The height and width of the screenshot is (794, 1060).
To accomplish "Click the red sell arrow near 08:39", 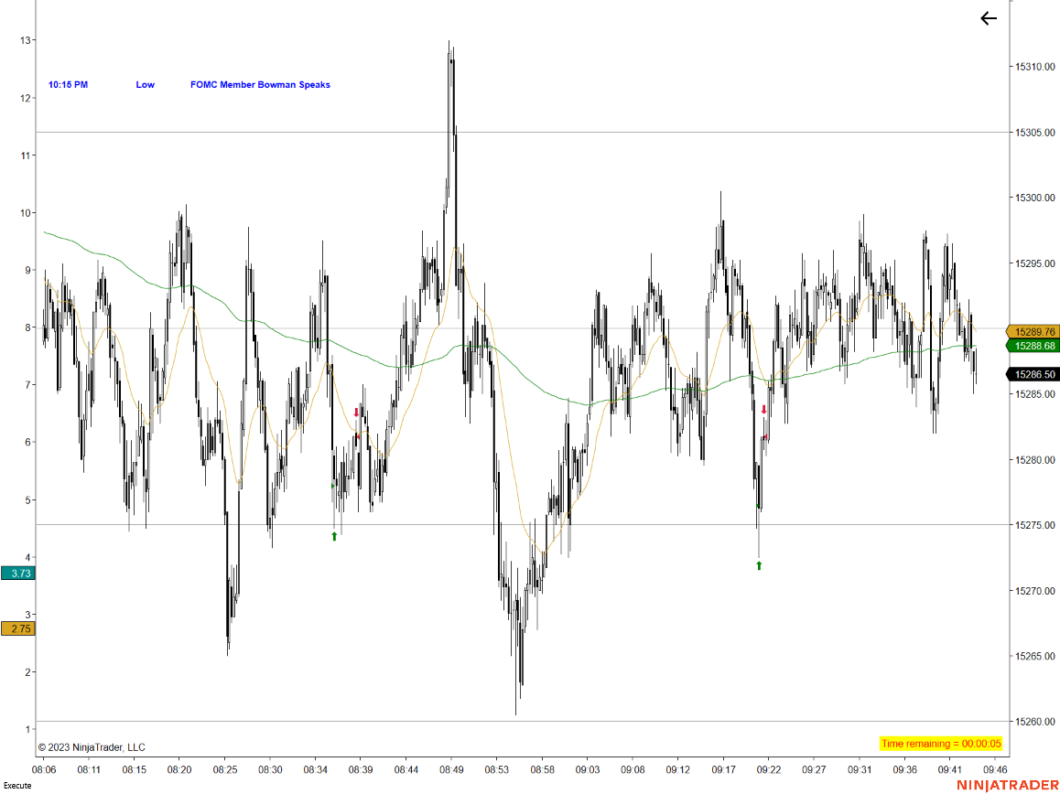I will click(x=356, y=413).
